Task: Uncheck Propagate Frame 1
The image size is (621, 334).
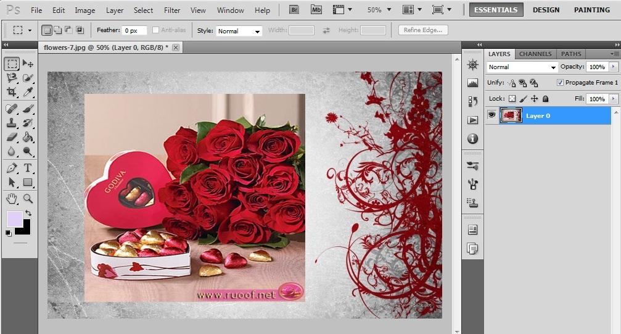Action: [560, 83]
